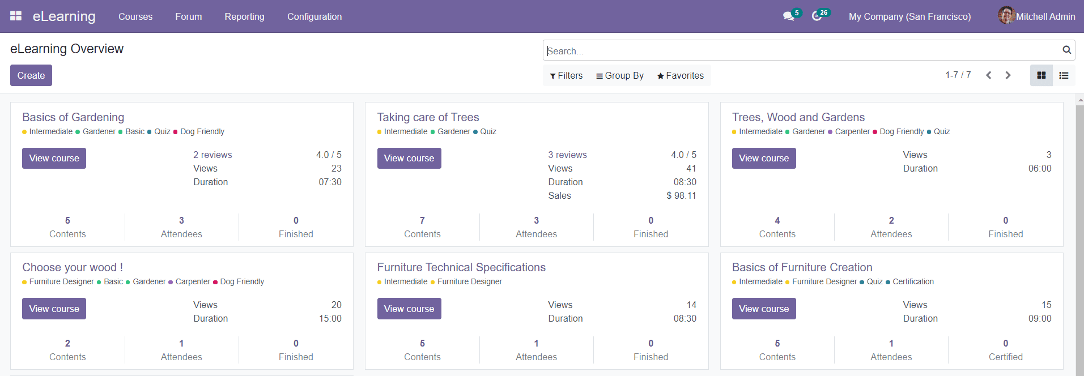Open Mitchell Admin user menu
1084x376 pixels.
coord(1036,16)
